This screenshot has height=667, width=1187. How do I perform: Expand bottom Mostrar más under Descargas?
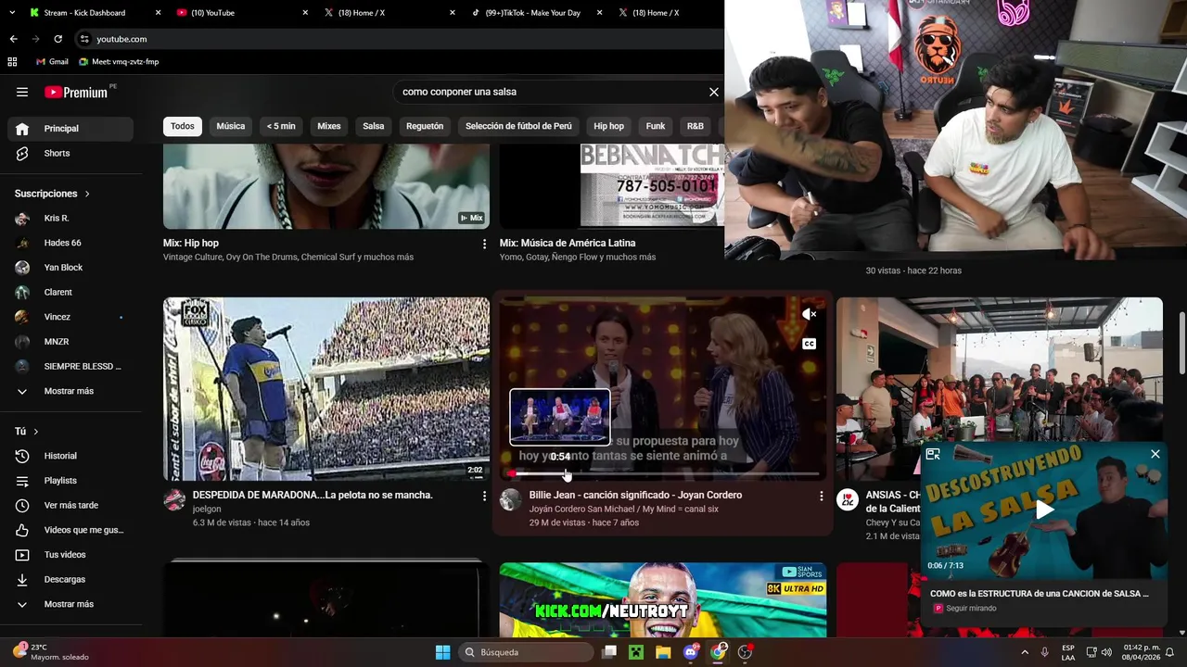70,604
